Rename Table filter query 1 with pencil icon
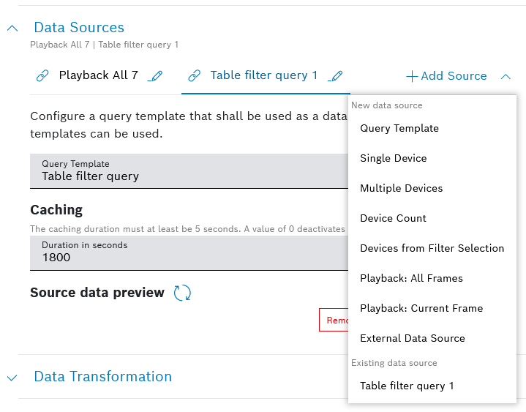Image resolution: width=526 pixels, height=412 pixels. (x=336, y=75)
